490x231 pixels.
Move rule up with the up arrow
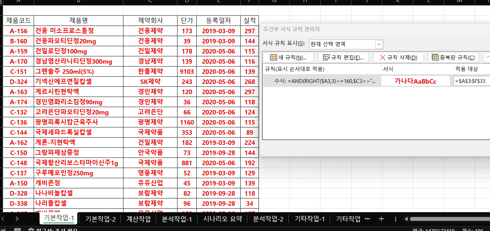pos(487,57)
